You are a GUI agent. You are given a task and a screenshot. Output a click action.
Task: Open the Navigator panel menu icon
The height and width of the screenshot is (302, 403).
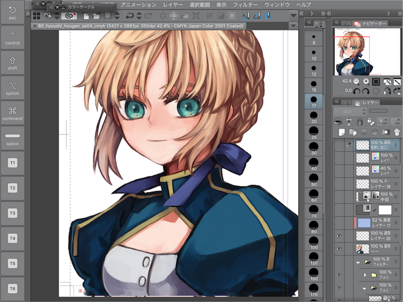click(336, 23)
